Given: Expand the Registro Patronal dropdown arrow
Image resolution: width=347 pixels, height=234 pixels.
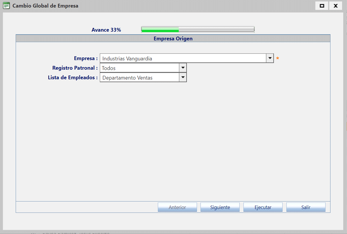Looking at the screenshot, I should [182, 68].
